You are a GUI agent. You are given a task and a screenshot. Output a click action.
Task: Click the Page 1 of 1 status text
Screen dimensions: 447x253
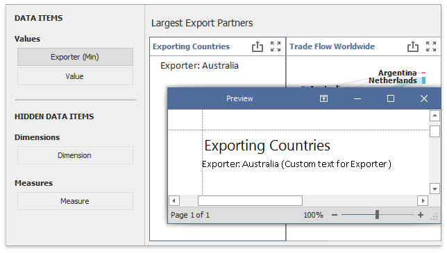190,215
